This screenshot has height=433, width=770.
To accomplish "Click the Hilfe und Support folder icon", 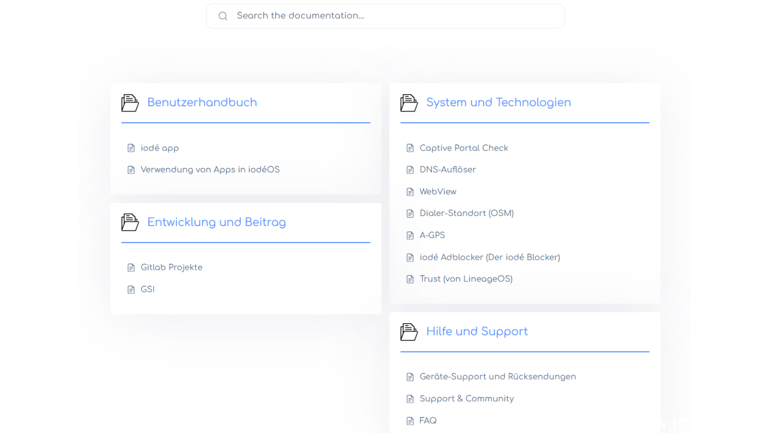I will click(x=409, y=331).
